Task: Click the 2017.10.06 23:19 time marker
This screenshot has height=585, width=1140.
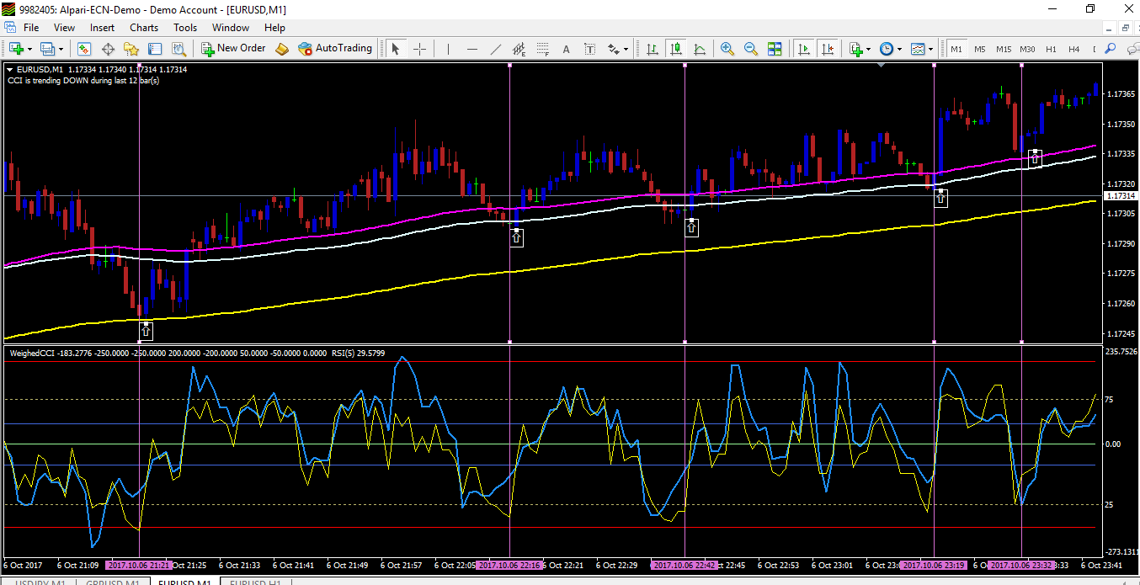Action: (935, 566)
